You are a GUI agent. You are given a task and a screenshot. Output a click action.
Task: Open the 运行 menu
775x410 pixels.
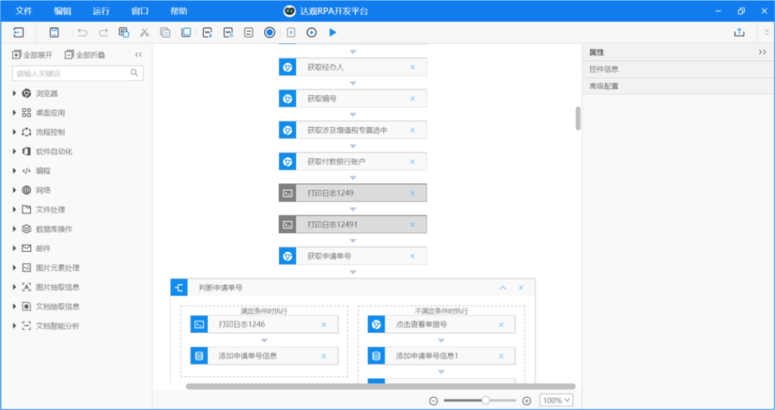coord(101,11)
